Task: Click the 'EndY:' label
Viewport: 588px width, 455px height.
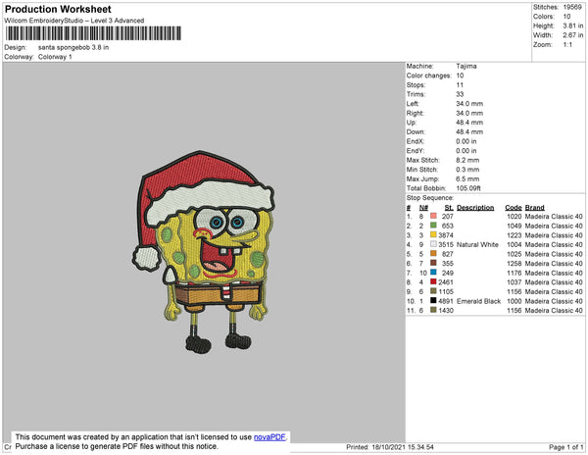Action: coord(416,151)
